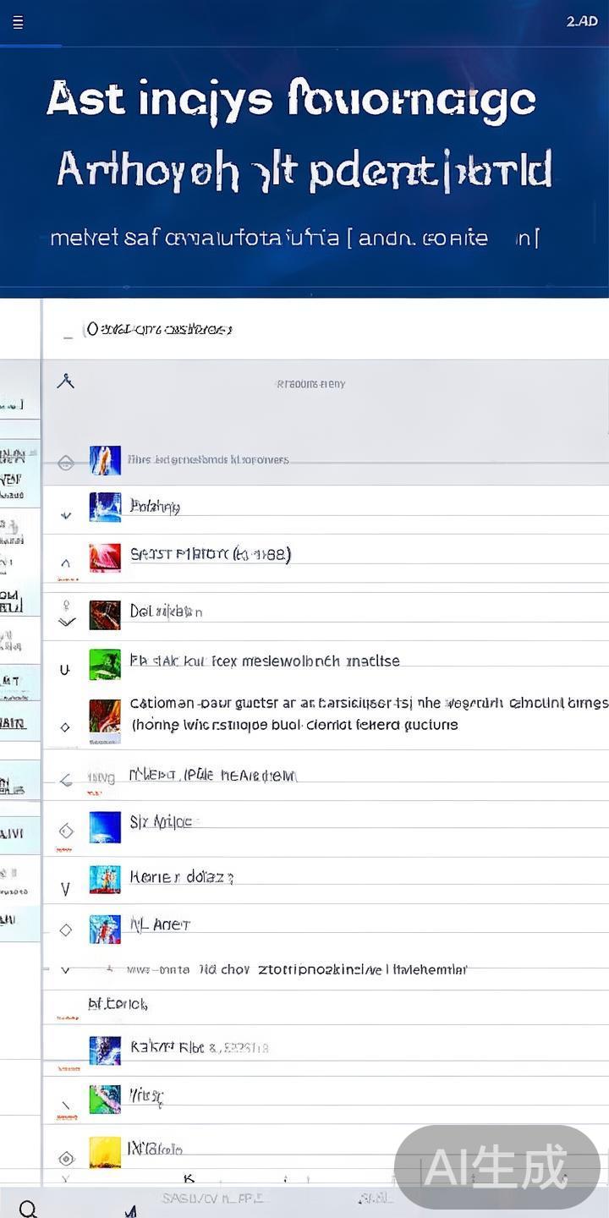Expand the chevron beside the 'Pabhg' row

click(66, 514)
